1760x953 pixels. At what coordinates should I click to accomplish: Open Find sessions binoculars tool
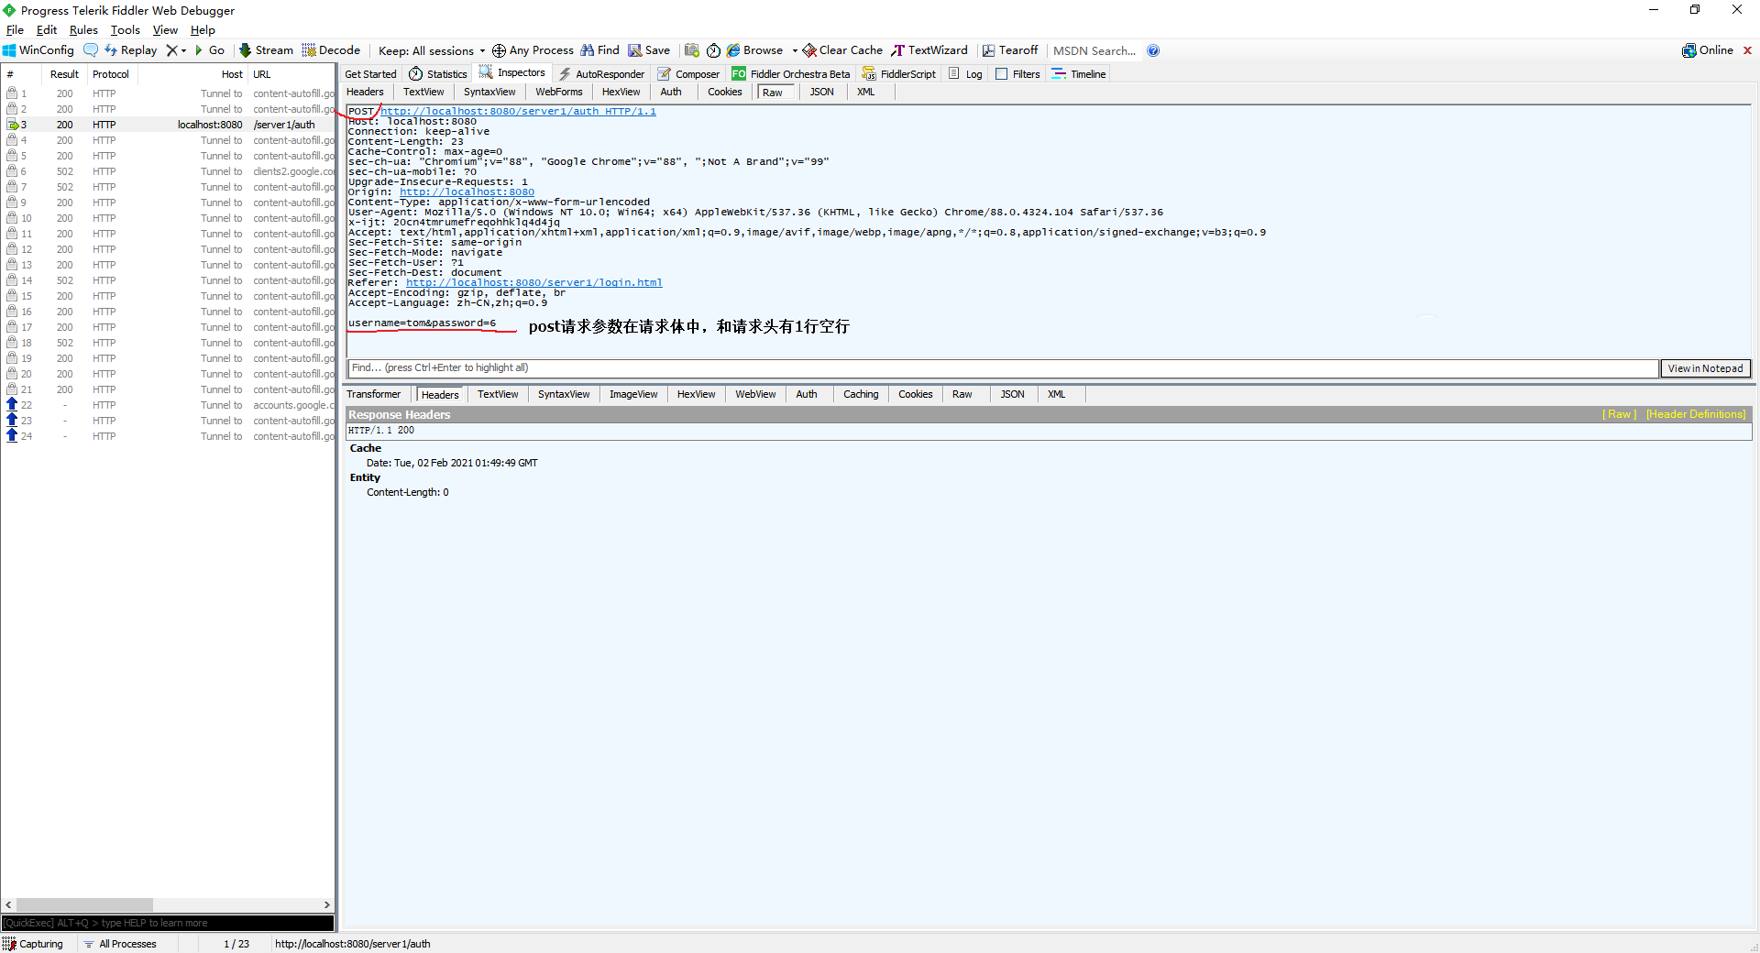(x=600, y=50)
